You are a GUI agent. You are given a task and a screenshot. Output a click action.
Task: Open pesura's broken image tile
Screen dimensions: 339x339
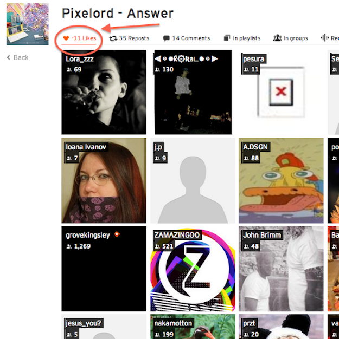coord(281,92)
